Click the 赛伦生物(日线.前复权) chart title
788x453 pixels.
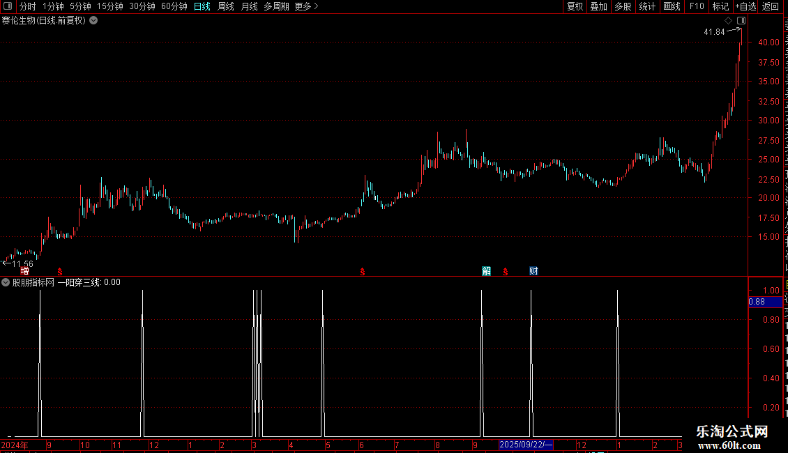tap(44, 21)
